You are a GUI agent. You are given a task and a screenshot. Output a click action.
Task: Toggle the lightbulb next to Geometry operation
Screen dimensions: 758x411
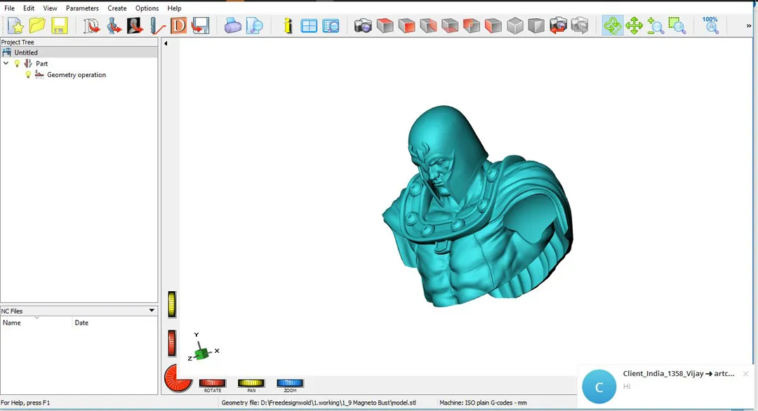coord(28,75)
